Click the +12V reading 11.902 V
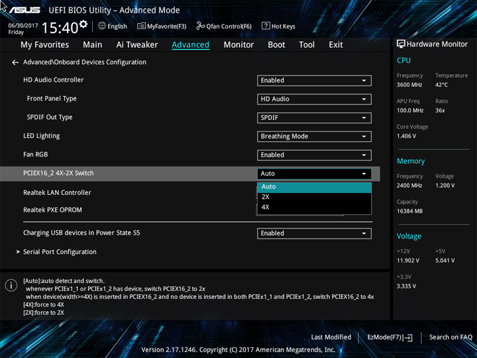This screenshot has width=477, height=358. tap(407, 261)
